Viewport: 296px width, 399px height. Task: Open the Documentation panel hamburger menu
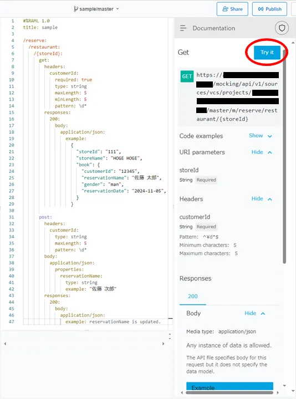coord(183,28)
